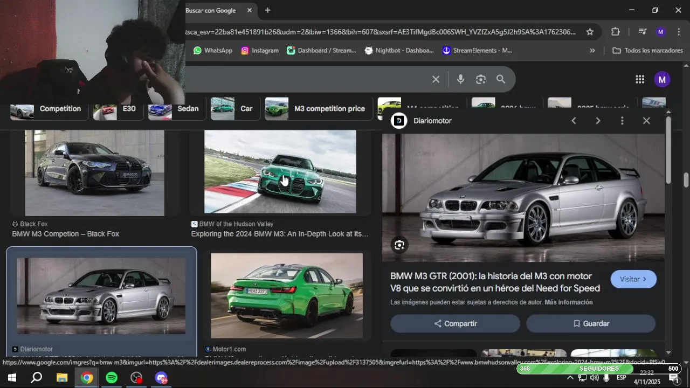Open the Chrome profile avatar in toolbar
The width and height of the screenshot is (690, 388).
point(660,32)
